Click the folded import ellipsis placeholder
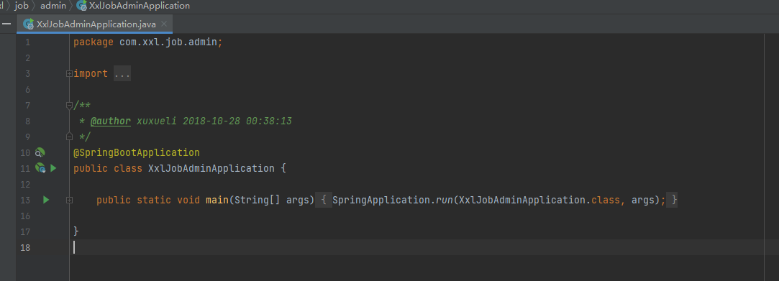This screenshot has height=281, width=779. tap(122, 73)
